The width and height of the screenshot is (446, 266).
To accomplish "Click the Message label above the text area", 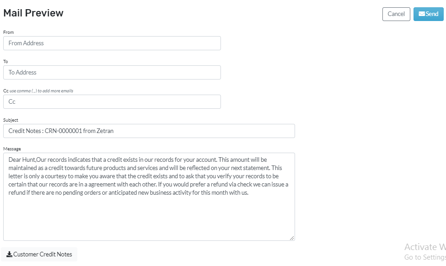I will point(12,149).
